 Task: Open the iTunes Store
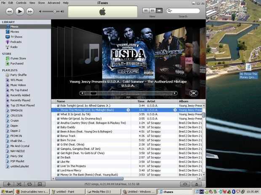click(x=18, y=58)
